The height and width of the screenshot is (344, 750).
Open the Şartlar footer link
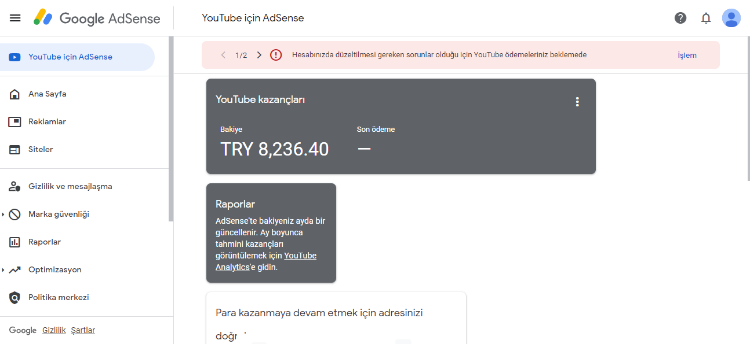[83, 330]
